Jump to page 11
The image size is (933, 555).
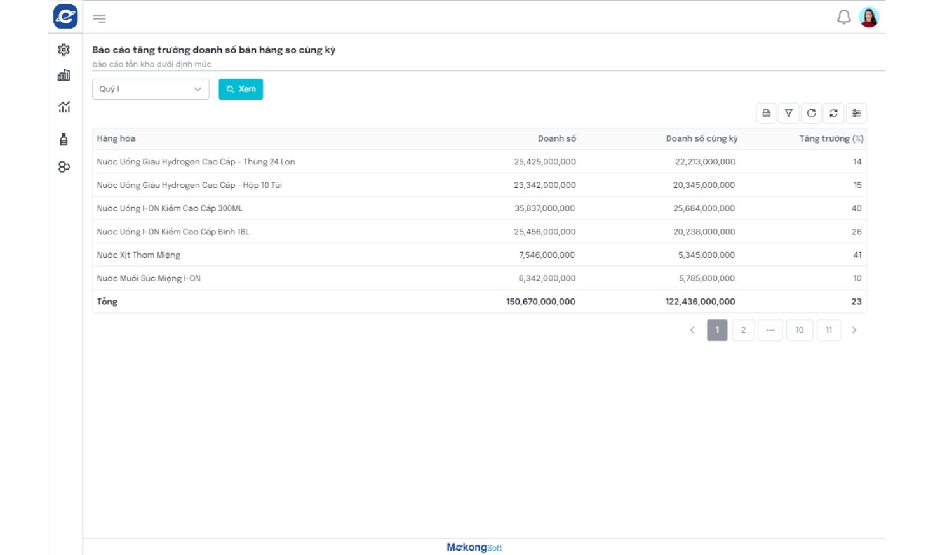[x=828, y=330]
